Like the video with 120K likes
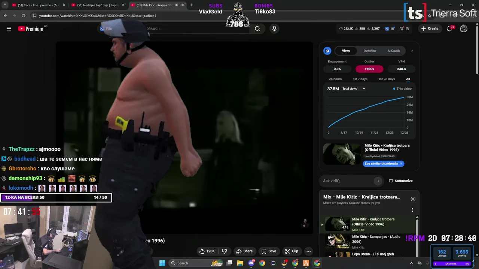The image size is (479, 269). pos(207,251)
